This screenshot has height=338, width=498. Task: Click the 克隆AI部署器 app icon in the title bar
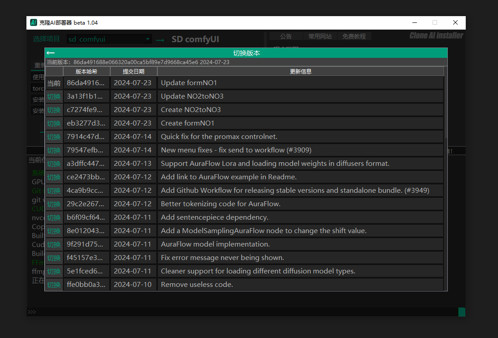(33, 22)
